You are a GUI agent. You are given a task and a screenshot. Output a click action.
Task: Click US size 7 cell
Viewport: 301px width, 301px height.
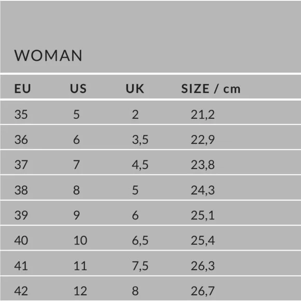(76, 165)
